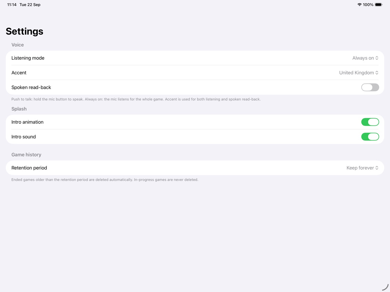Click the "Intro animation" label
This screenshot has width=390, height=292.
pyautogui.click(x=28, y=122)
